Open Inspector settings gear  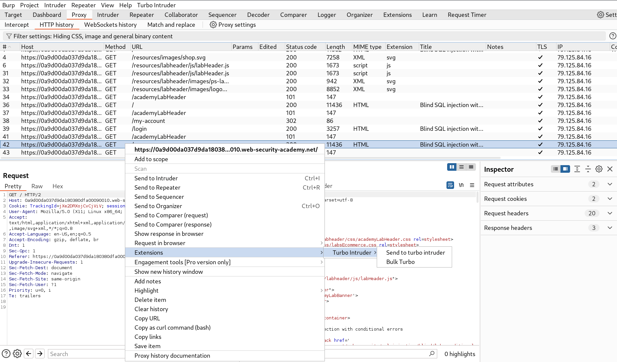599,169
